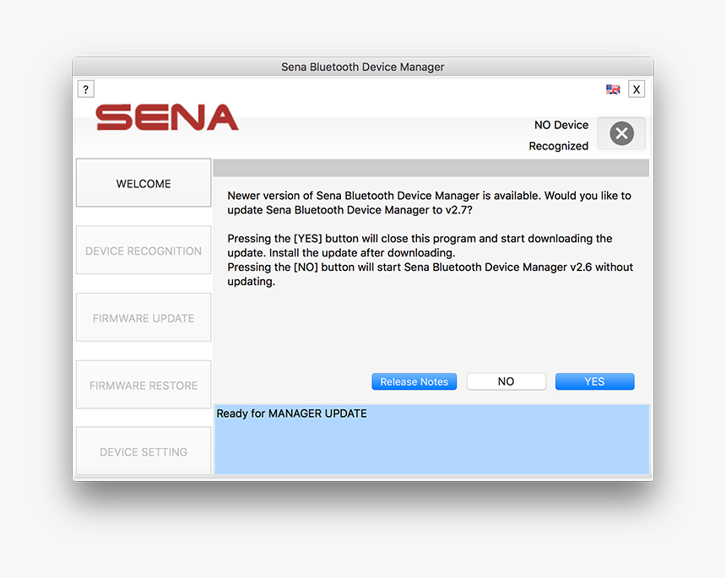The image size is (726, 578).
Task: Open the FIRMWARE UPDATE section
Action: [x=143, y=317]
